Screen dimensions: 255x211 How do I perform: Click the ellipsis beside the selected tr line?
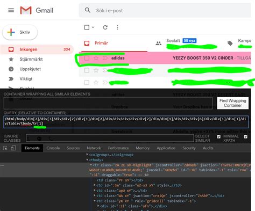[2, 165]
